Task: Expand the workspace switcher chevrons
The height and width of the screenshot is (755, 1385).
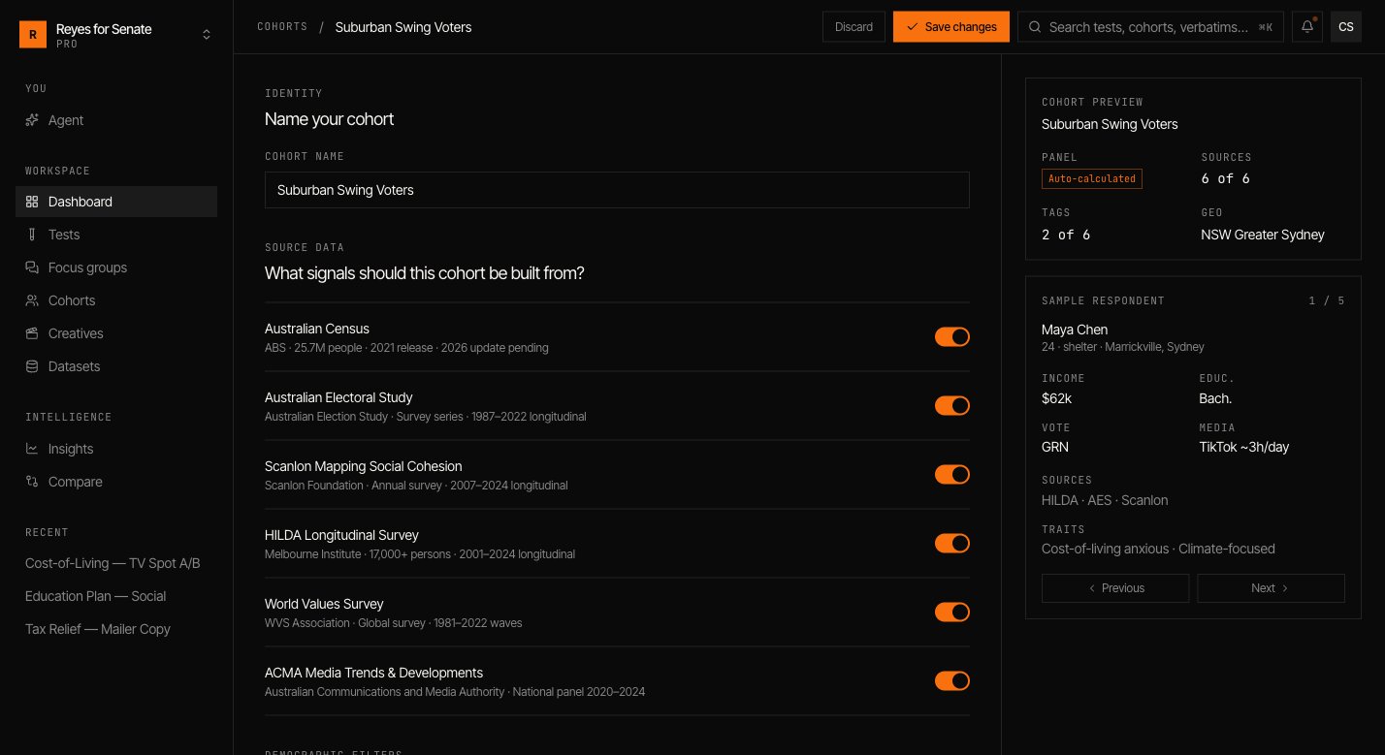Action: [x=207, y=34]
